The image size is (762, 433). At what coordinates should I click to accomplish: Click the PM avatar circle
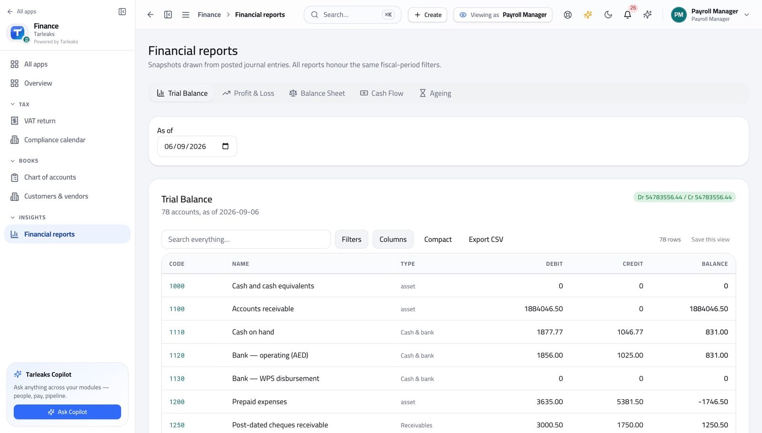point(679,15)
